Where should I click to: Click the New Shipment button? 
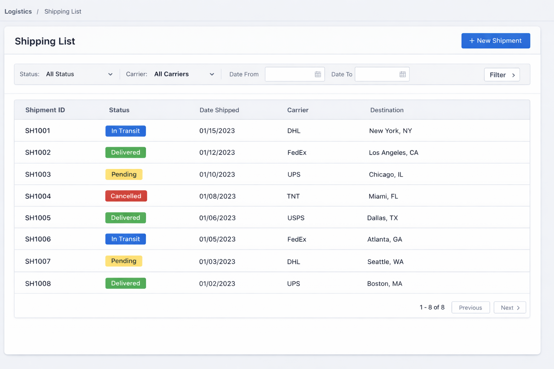coord(496,41)
